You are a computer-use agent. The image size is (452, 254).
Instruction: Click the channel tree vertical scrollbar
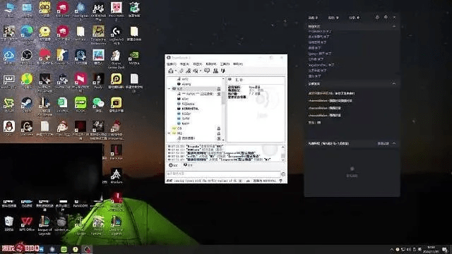(x=223, y=109)
